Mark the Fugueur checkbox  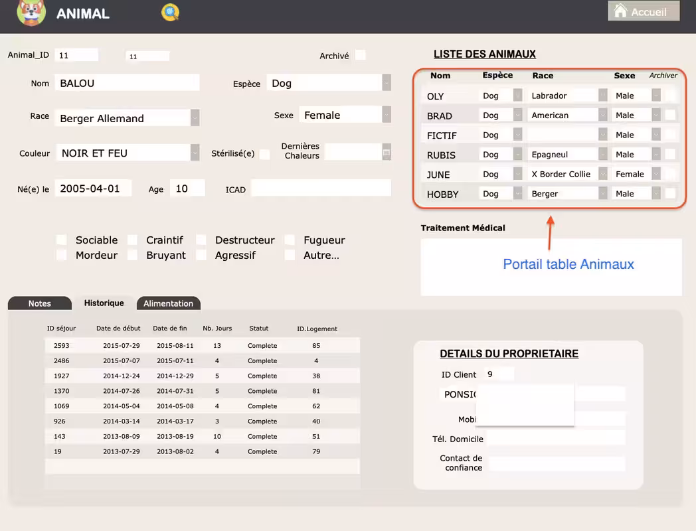click(x=290, y=240)
